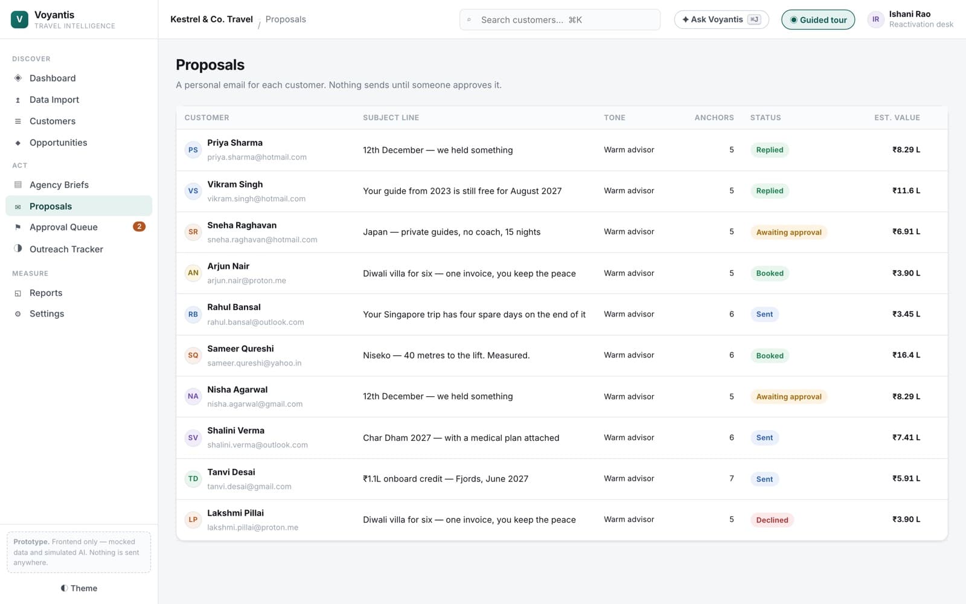Click the Approval Queue badge showing 2
Viewport: 966px width, 604px height.
click(139, 226)
